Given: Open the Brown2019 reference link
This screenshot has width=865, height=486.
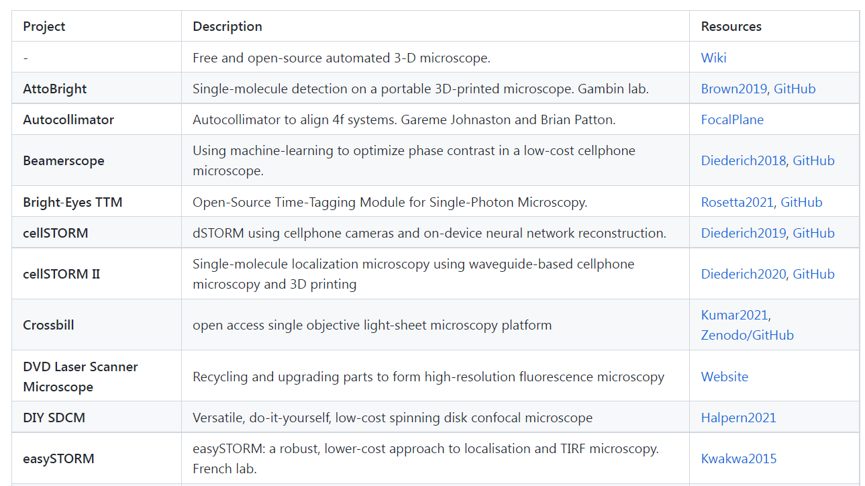Looking at the screenshot, I should click(735, 89).
